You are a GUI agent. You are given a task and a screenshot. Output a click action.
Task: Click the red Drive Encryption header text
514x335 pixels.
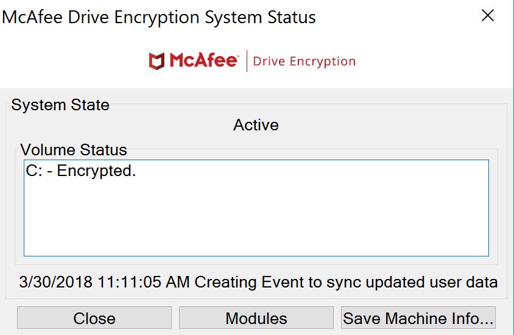coord(304,62)
